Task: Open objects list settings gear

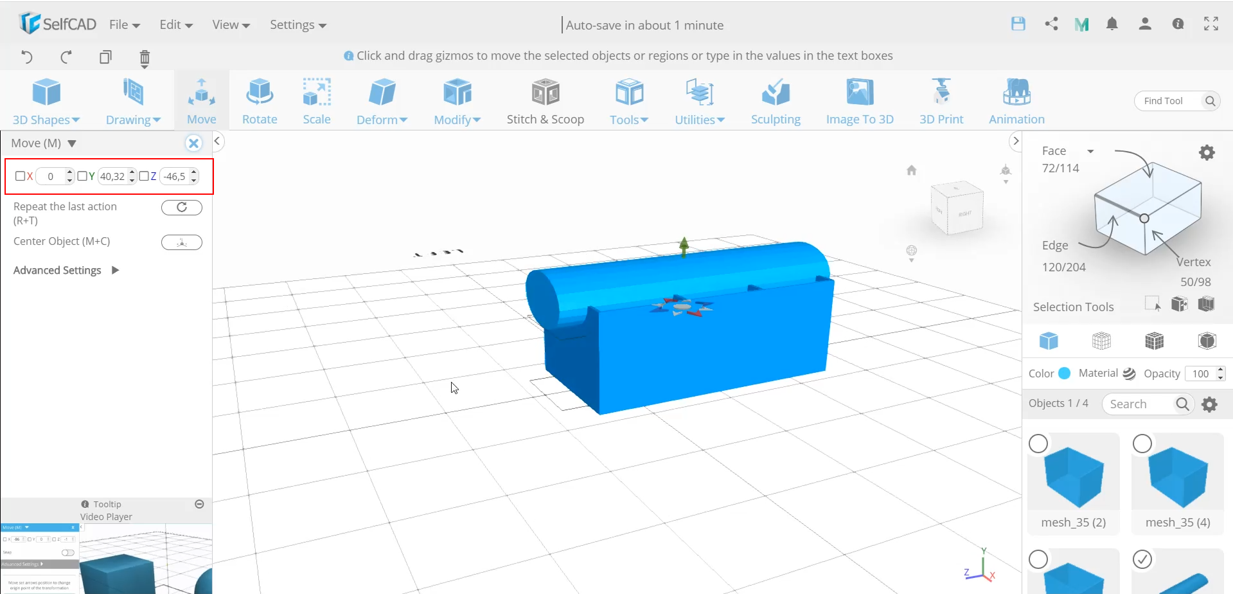Action: point(1209,404)
